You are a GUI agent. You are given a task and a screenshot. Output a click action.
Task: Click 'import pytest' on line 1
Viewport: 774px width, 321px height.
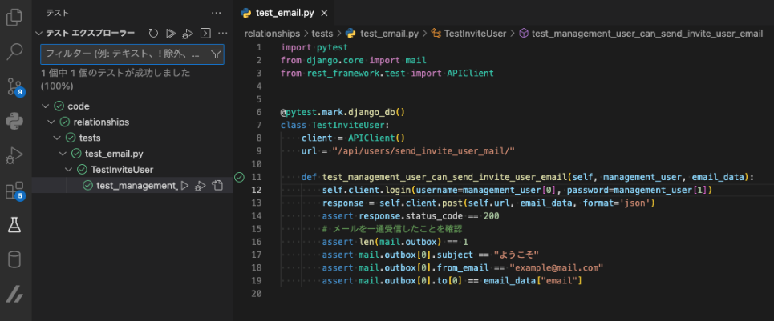(x=314, y=48)
